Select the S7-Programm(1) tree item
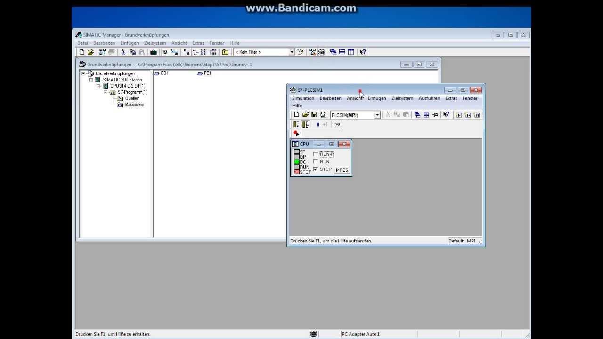603x339 pixels. coord(132,92)
